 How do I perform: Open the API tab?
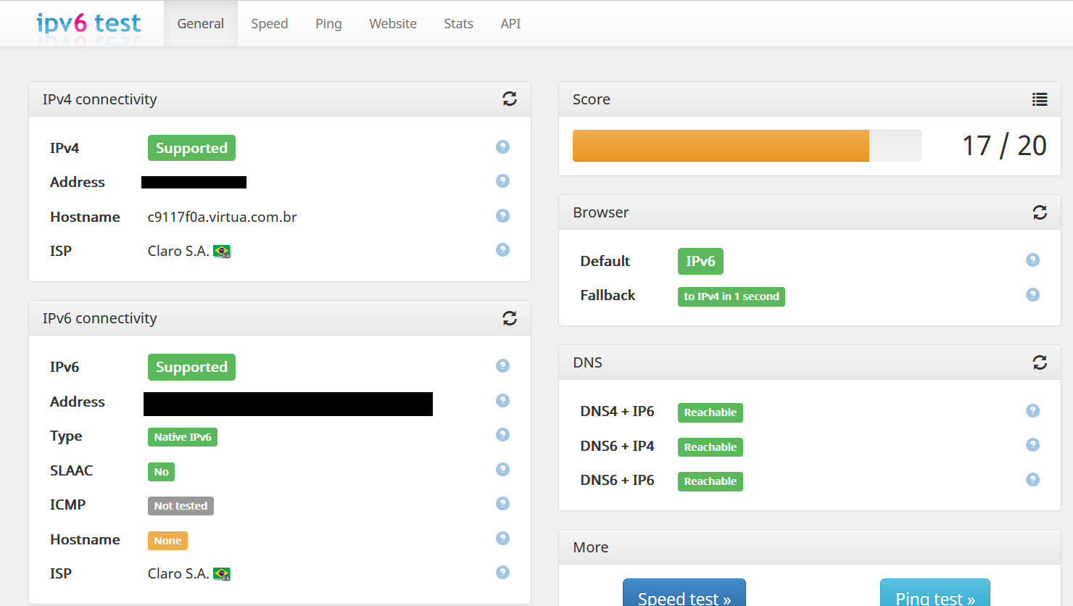tap(510, 24)
